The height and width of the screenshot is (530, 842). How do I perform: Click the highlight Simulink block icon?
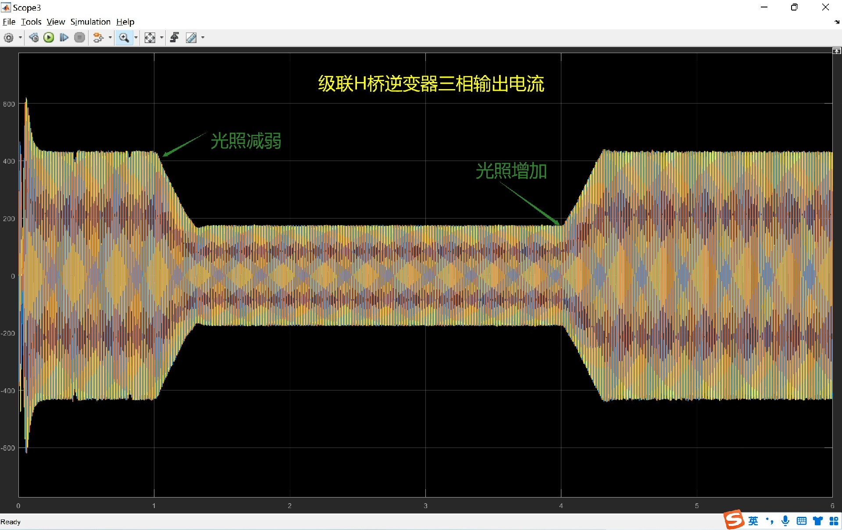tap(98, 38)
